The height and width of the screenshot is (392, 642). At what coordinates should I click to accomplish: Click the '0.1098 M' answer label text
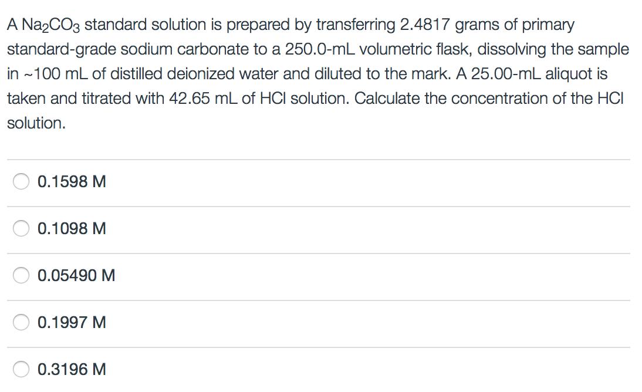(72, 228)
